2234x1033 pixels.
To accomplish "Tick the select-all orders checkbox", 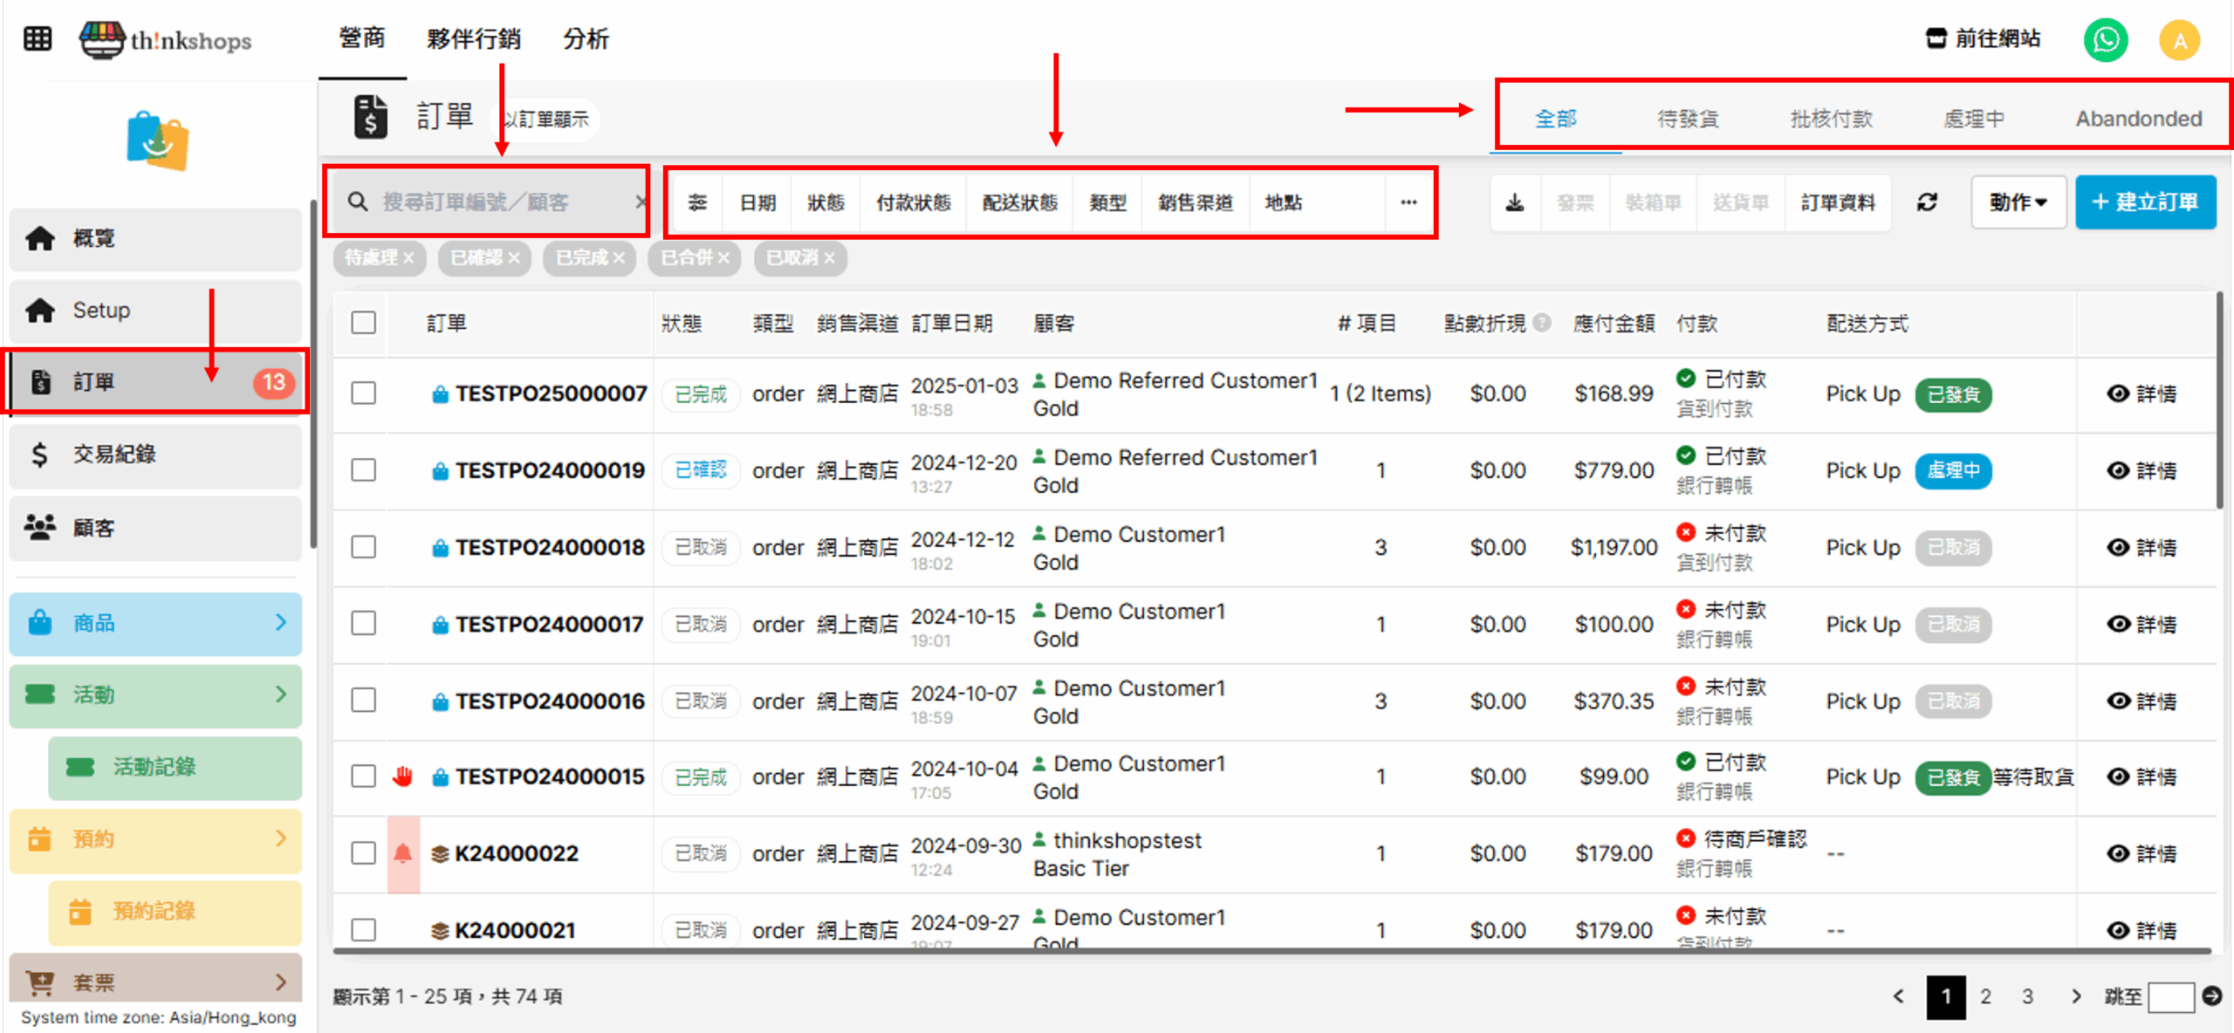I will (364, 323).
